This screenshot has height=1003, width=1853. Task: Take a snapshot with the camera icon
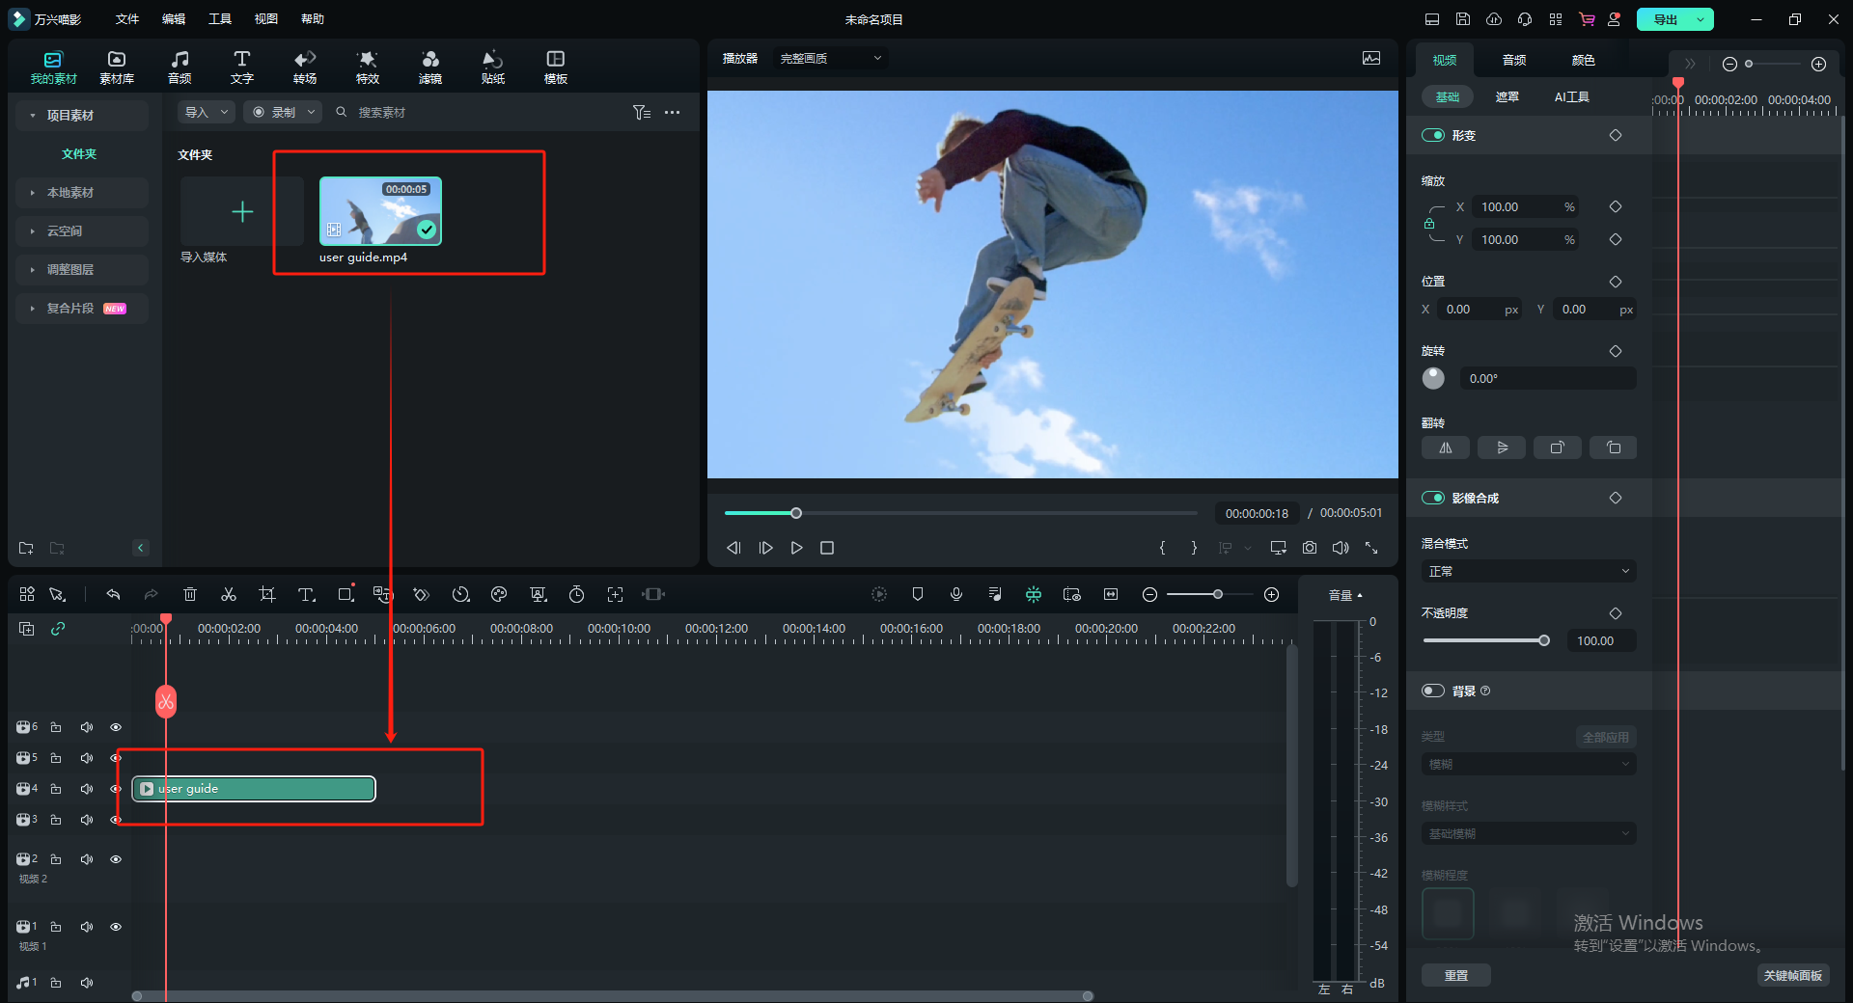click(1310, 548)
